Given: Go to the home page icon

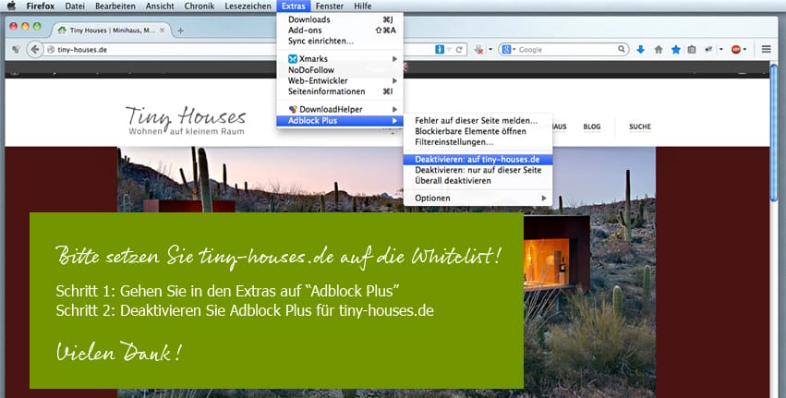Looking at the screenshot, I should click(659, 50).
